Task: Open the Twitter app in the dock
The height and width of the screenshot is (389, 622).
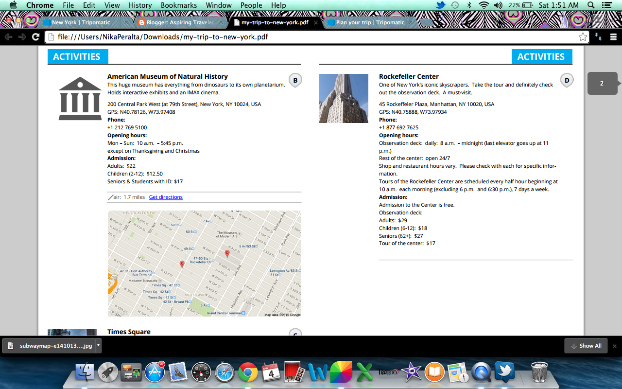Action: pyautogui.click(x=504, y=372)
